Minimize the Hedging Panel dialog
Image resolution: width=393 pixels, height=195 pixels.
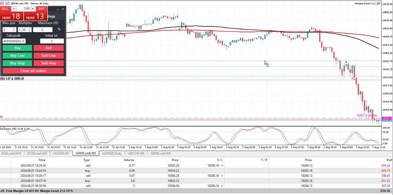[58, 9]
